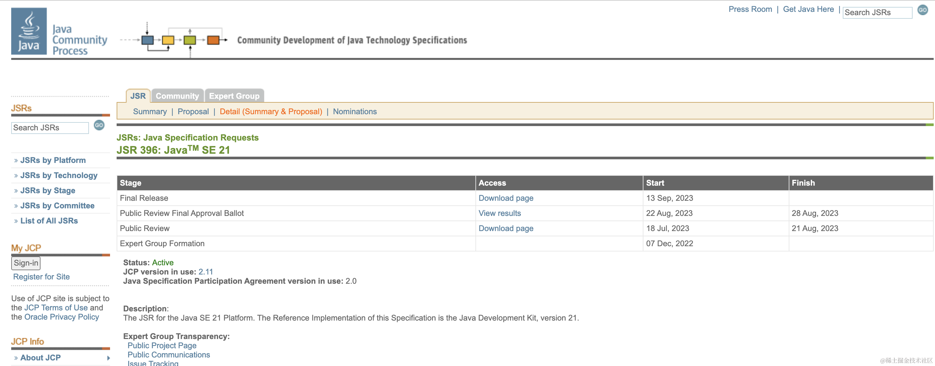Focus the header Search JSRs field
Screen dimensions: 935x366
(x=877, y=12)
